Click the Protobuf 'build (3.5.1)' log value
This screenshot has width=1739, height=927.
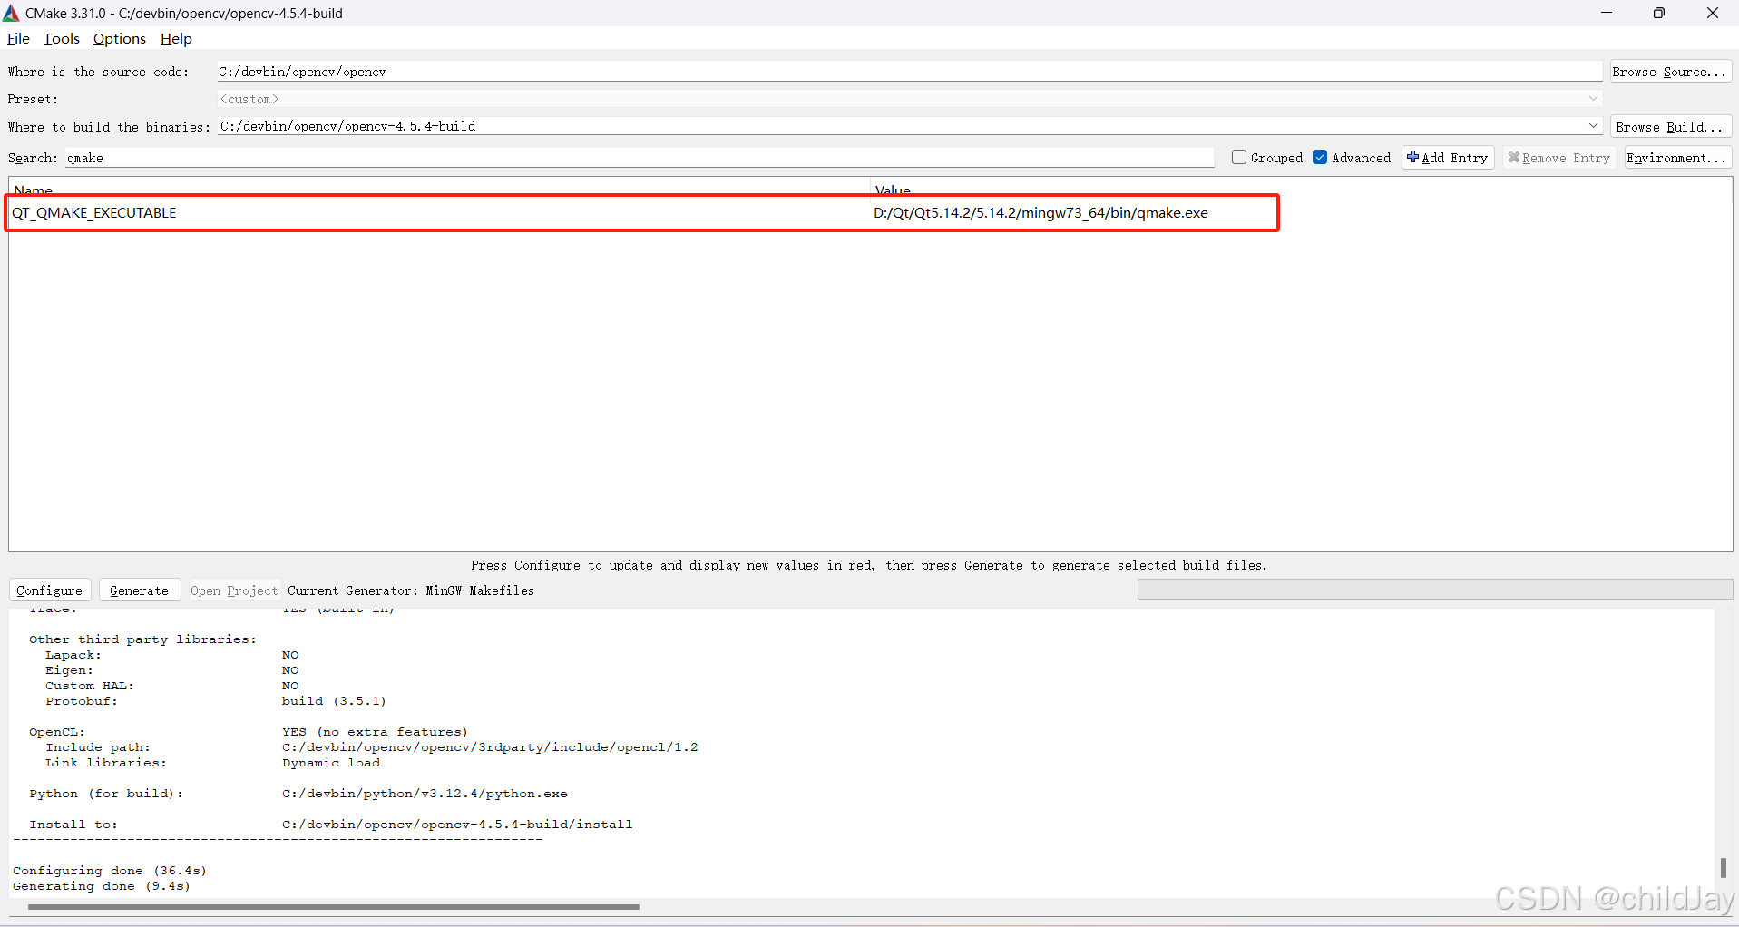(334, 701)
